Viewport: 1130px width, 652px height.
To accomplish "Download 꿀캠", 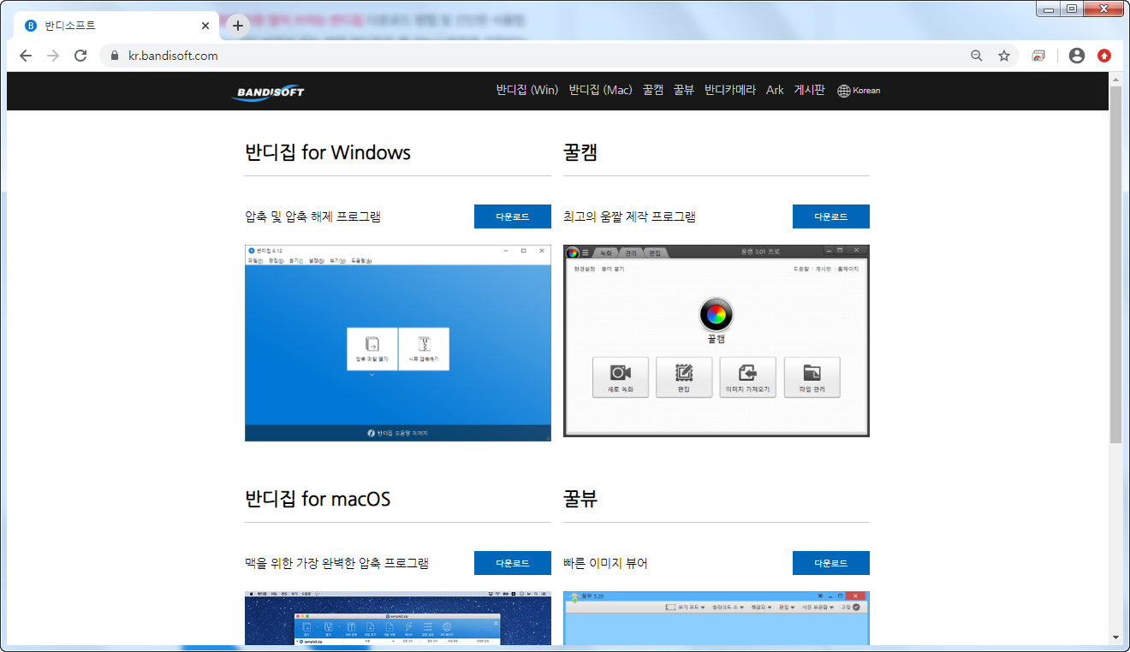I will [x=831, y=216].
